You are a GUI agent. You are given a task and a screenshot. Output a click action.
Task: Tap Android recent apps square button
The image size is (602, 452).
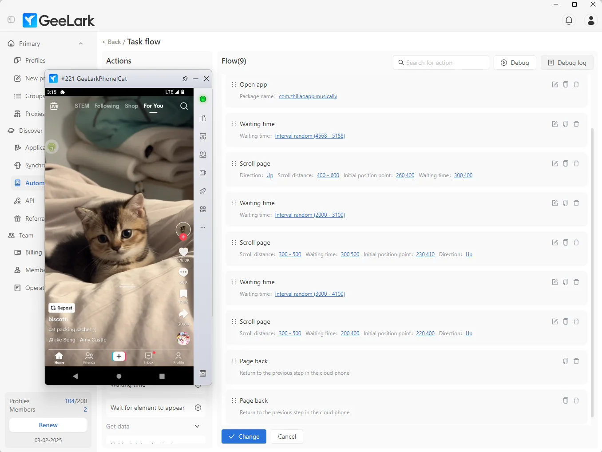[x=162, y=376]
